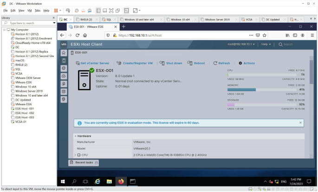Click the VMware snapshot clock icon
Image resolution: width=318 pixels, height=192 pixels.
tap(77, 10)
